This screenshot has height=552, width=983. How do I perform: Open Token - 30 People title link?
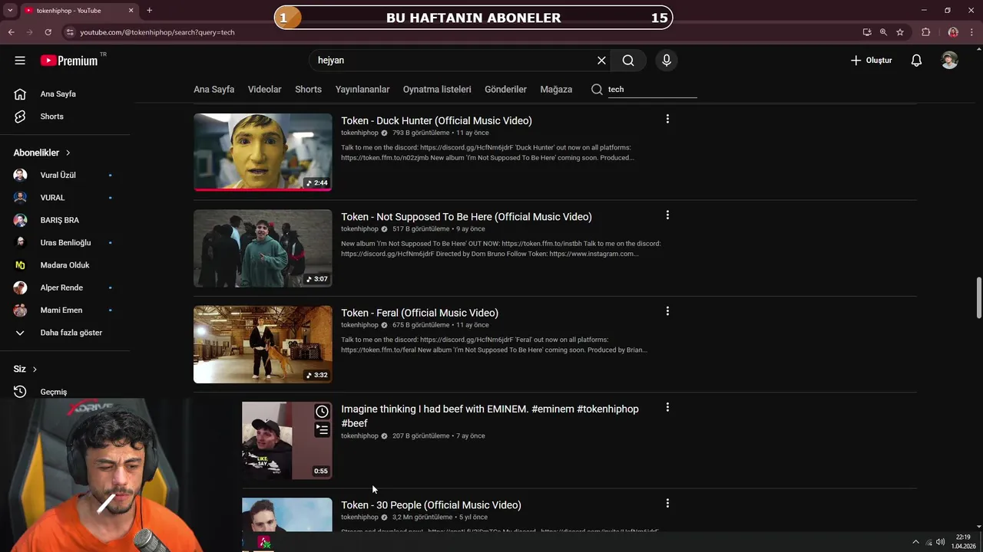click(x=431, y=505)
